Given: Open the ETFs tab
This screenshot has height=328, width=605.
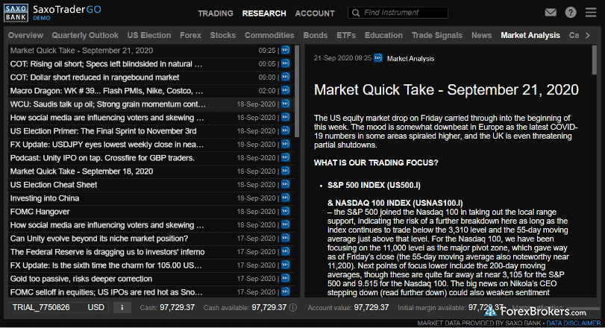Looking at the screenshot, I should tap(346, 36).
